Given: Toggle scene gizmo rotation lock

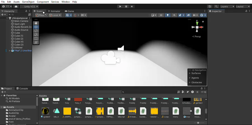Looking at the screenshot, I should click(203, 21).
